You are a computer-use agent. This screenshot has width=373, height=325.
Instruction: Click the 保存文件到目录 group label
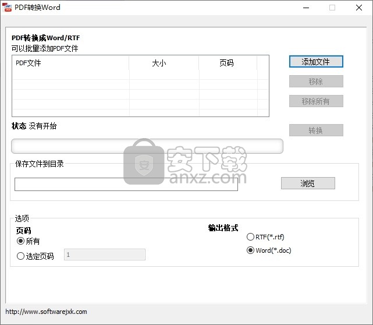click(x=39, y=164)
